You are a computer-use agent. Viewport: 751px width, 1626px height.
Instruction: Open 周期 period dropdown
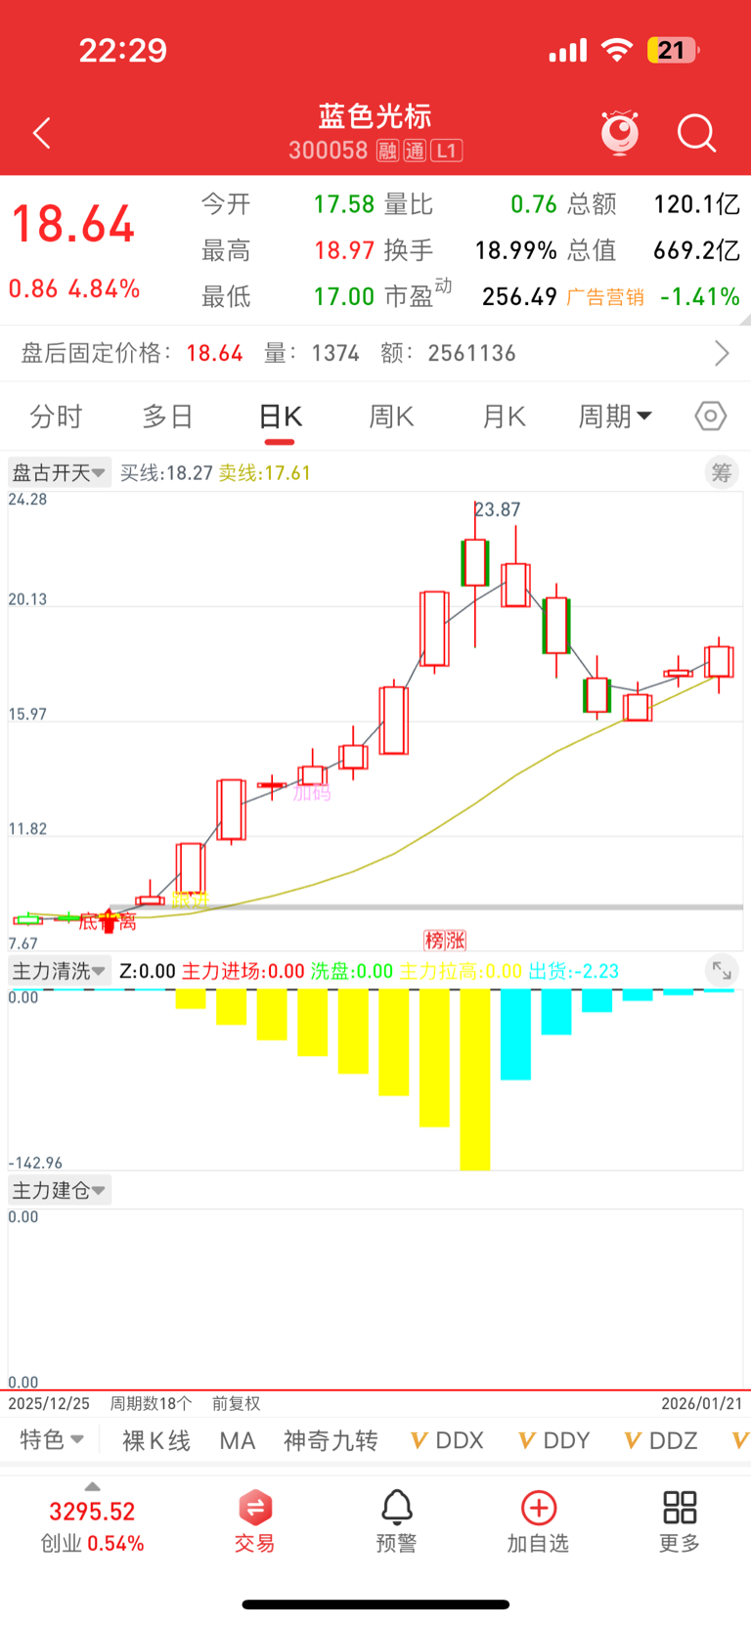click(615, 417)
